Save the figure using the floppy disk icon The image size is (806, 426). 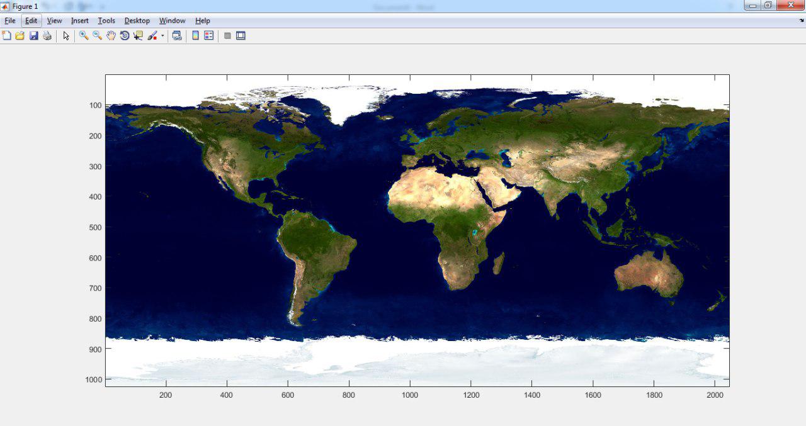pos(34,36)
